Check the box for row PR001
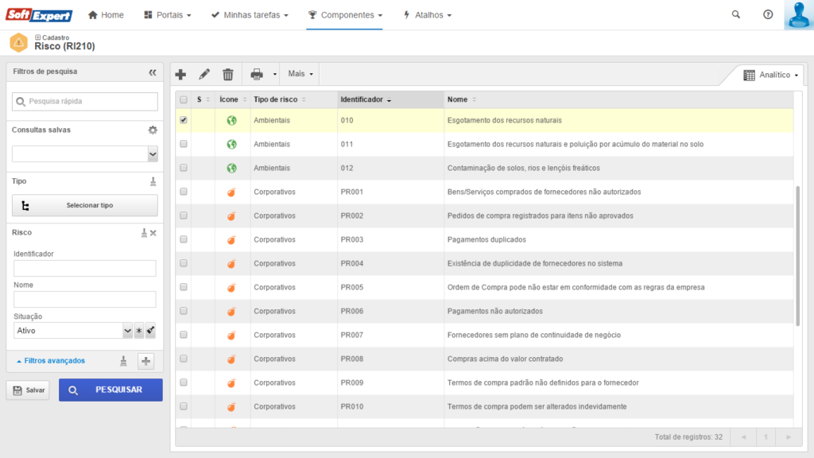The width and height of the screenshot is (814, 458). pyautogui.click(x=184, y=192)
